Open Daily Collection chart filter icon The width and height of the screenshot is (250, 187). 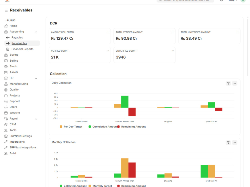click(228, 83)
